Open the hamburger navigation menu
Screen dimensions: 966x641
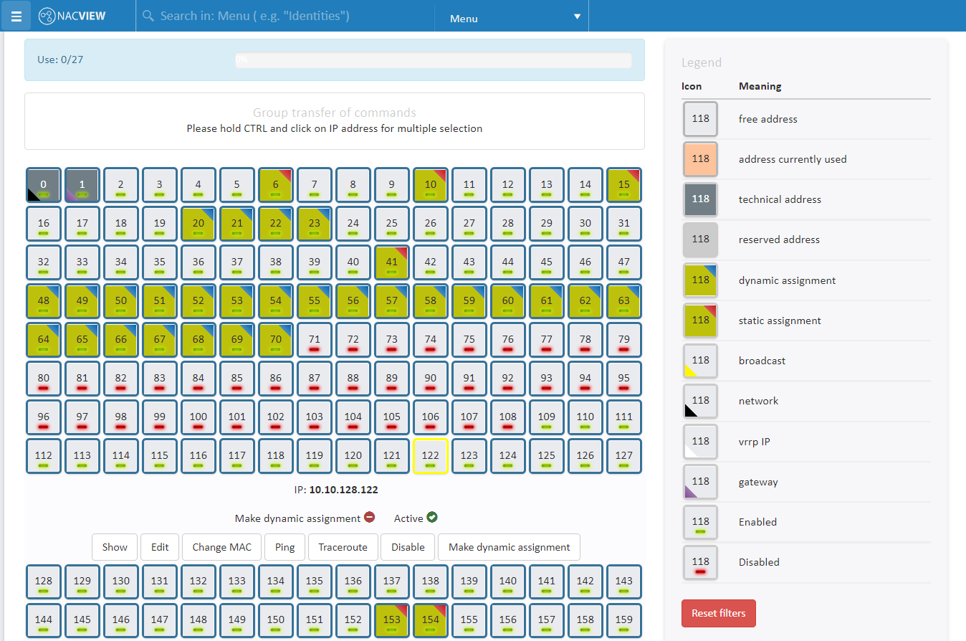(16, 16)
